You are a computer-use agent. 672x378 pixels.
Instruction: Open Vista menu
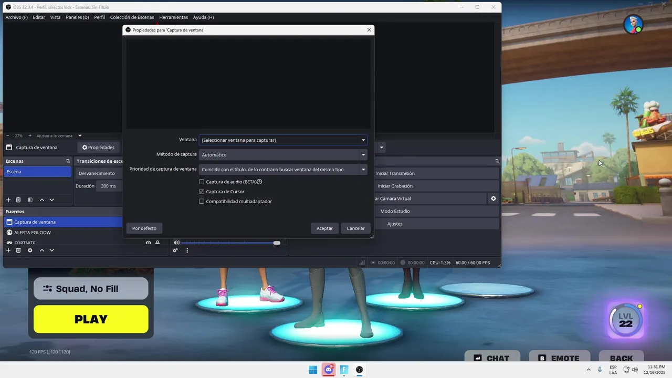pos(55,17)
